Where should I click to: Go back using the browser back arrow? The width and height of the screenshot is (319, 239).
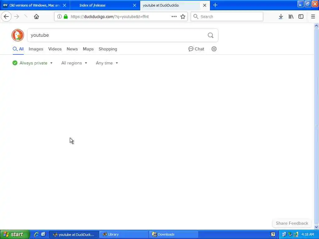point(6,17)
